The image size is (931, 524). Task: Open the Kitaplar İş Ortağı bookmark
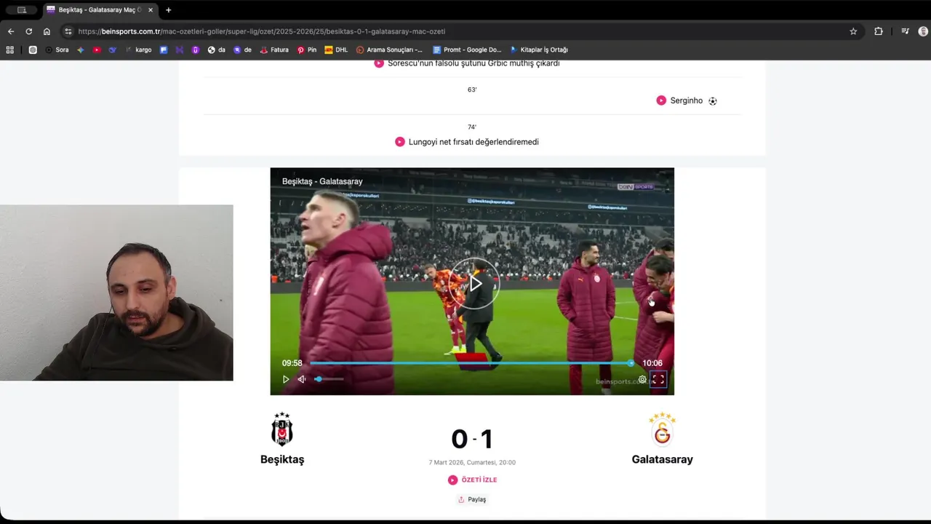(x=539, y=50)
